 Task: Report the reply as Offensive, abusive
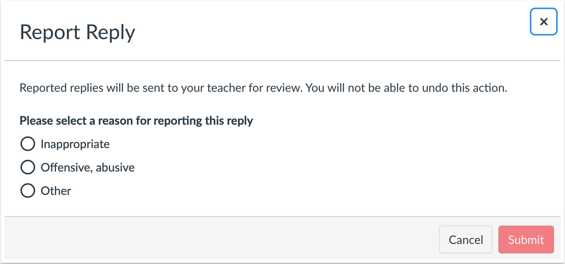click(28, 167)
